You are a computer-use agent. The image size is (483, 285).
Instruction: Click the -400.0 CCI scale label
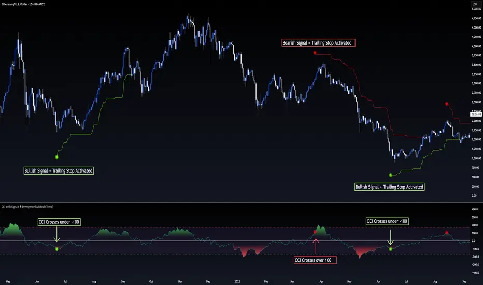click(x=475, y=273)
